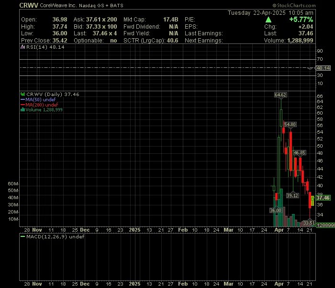Click the Chg value +2.04
The width and height of the screenshot is (335, 288).
pos(306,27)
